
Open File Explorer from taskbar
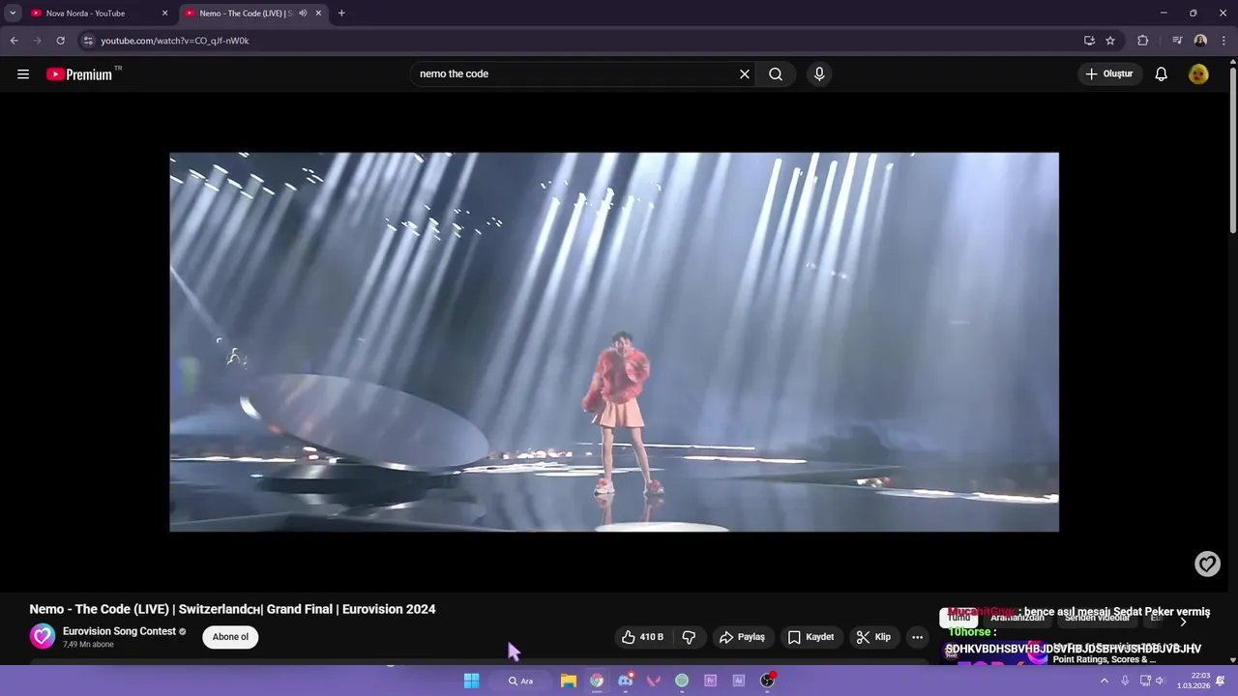(569, 681)
